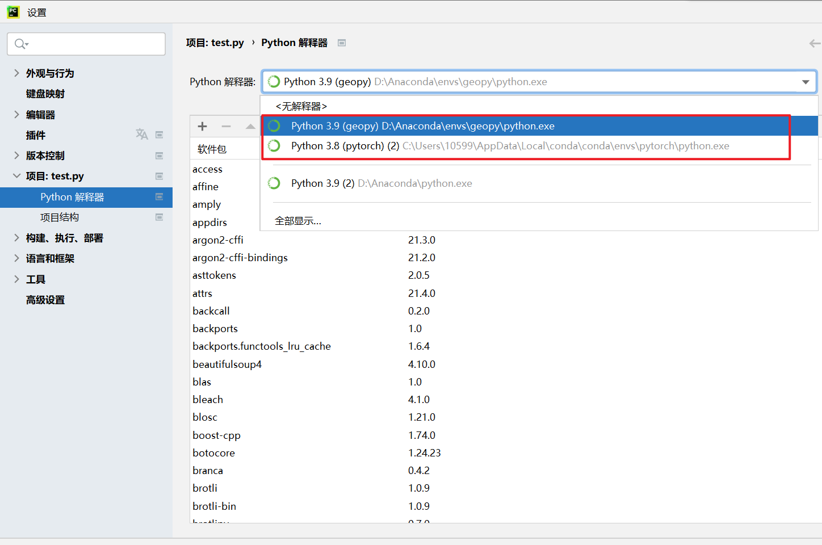
Task: Click the upgrade package triangle icon
Action: point(250,127)
